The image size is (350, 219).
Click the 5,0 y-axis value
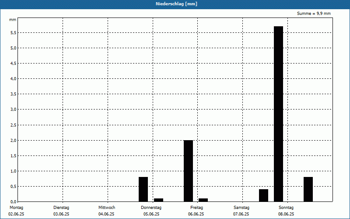14,48
